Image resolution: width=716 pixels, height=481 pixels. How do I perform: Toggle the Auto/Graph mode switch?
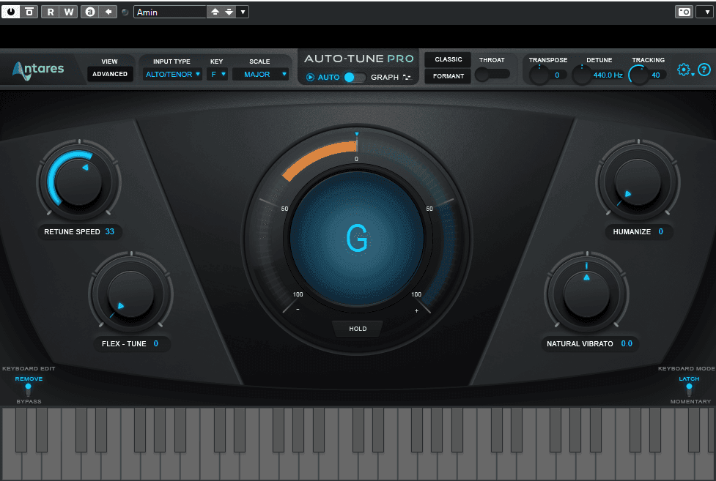(x=355, y=77)
